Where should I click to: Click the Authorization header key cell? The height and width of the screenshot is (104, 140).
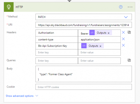point(57,33)
